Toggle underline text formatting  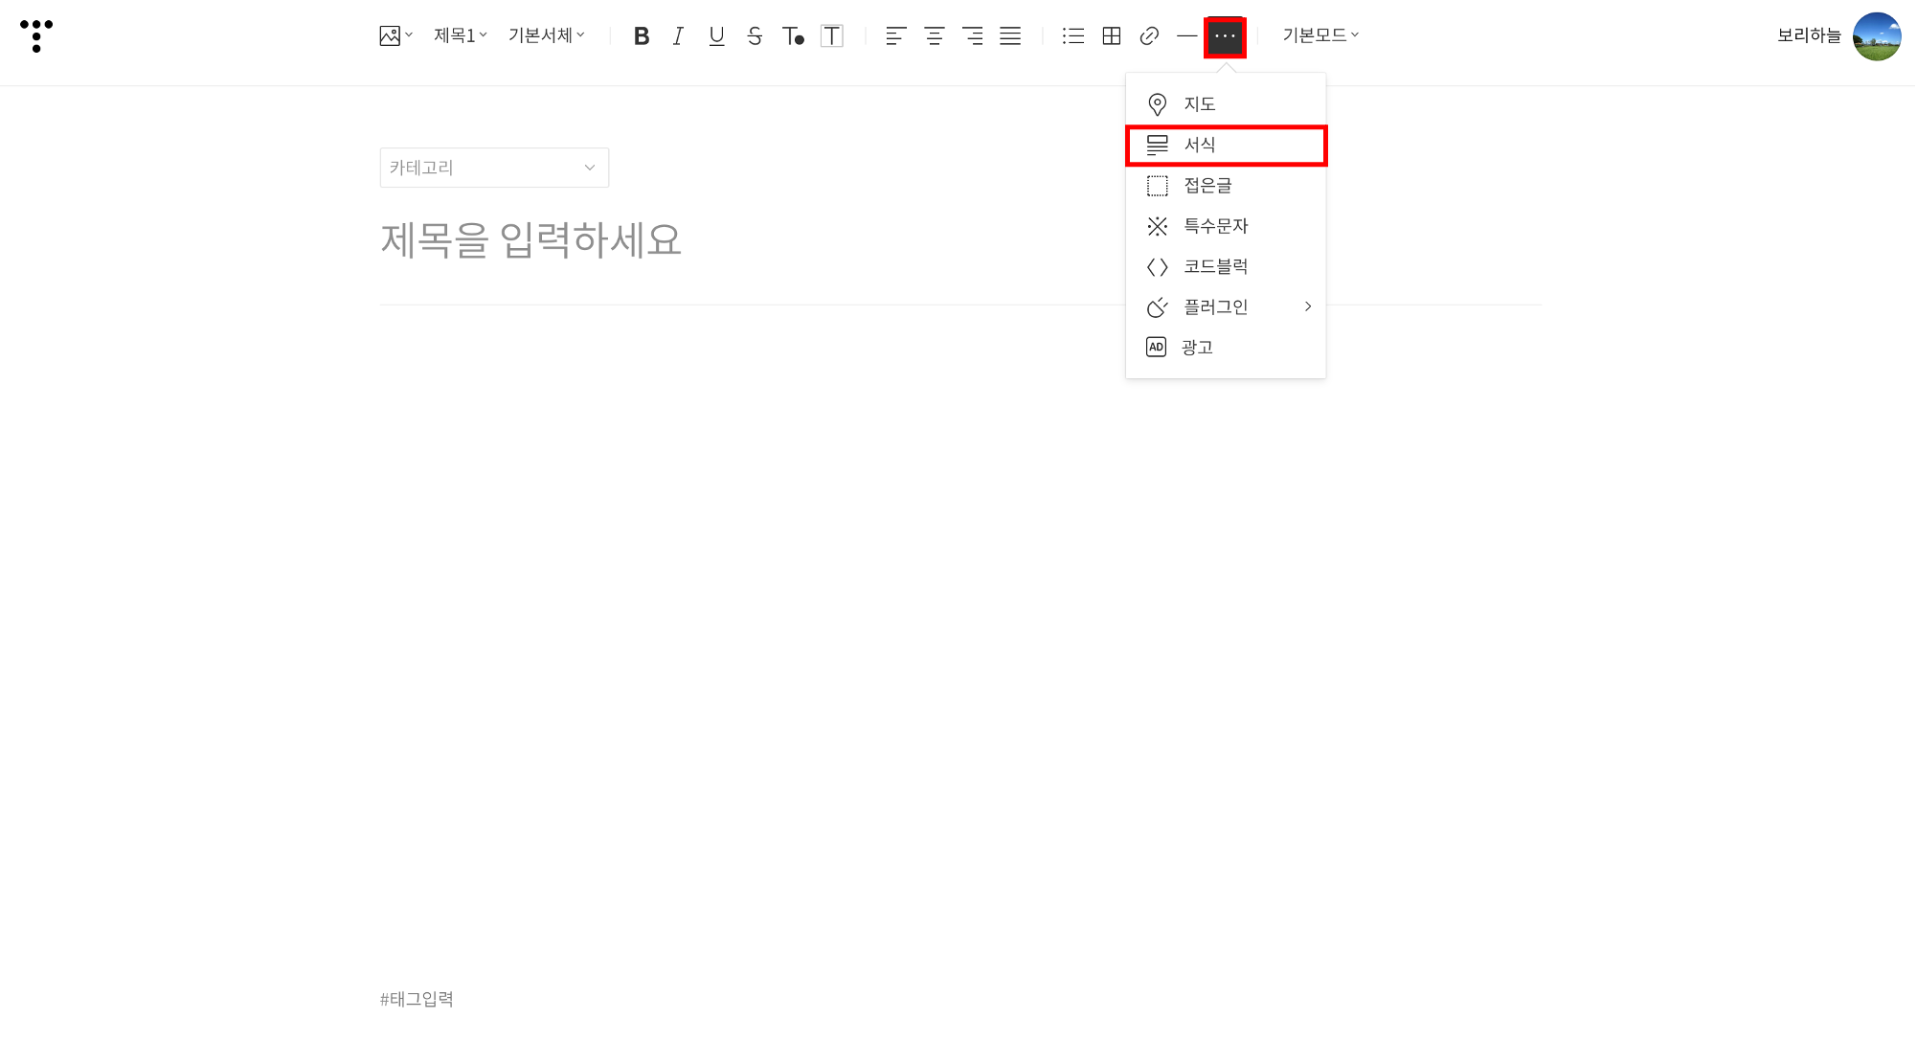coord(716,36)
